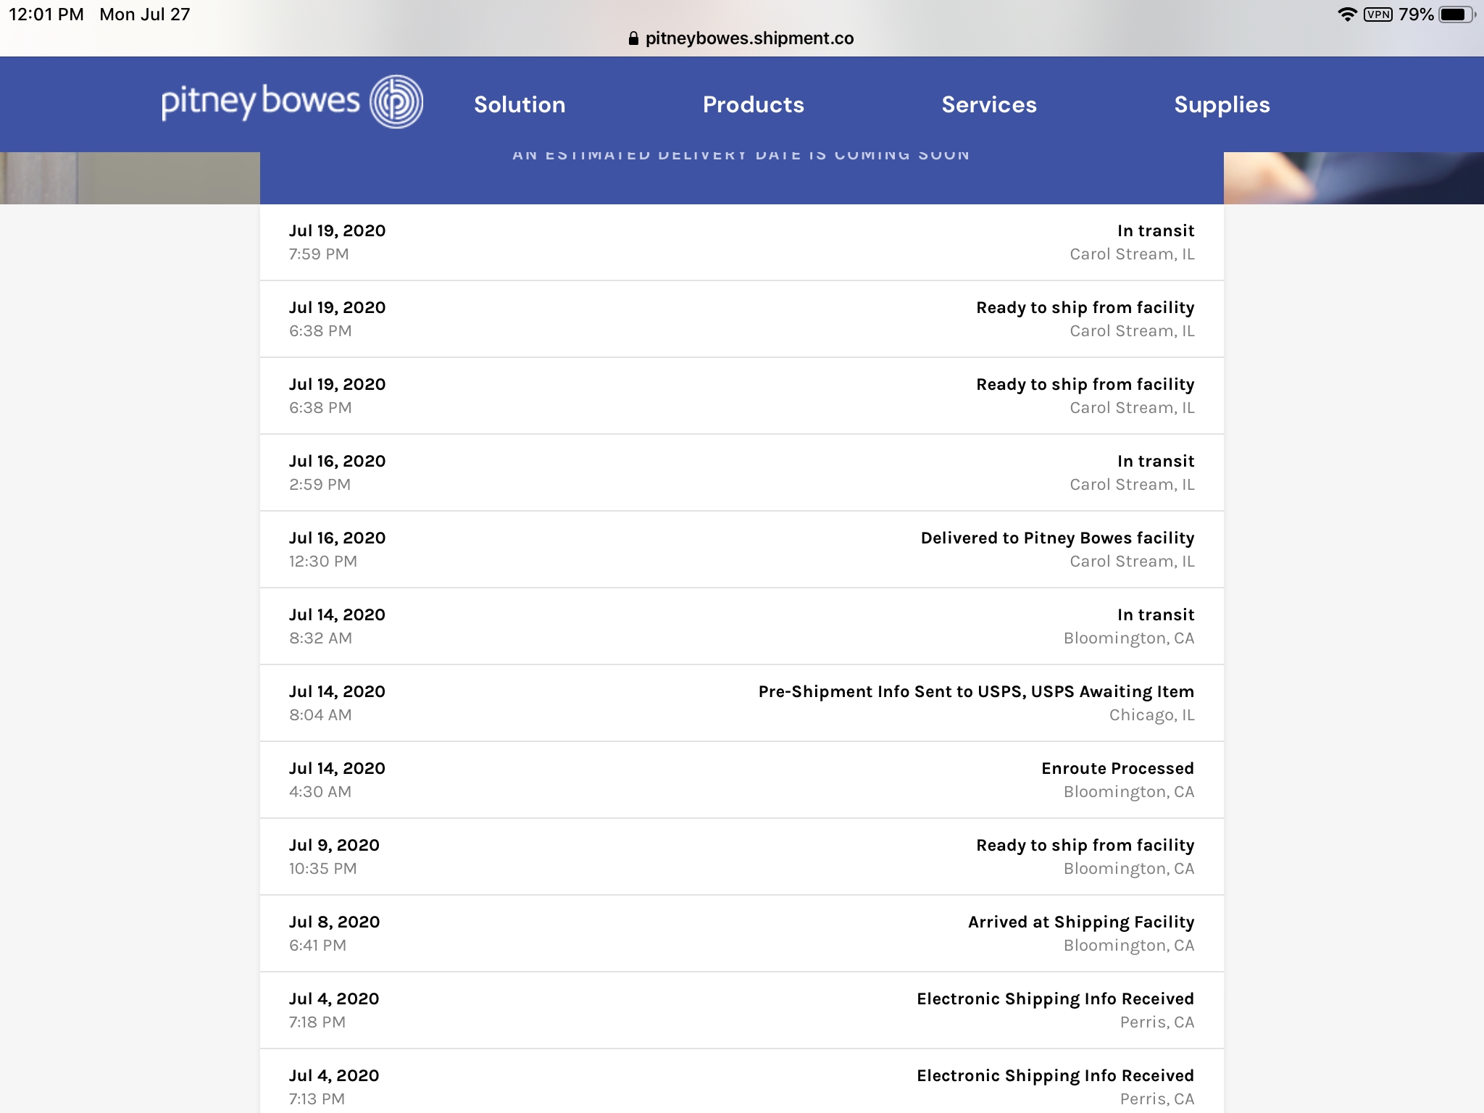This screenshot has width=1484, height=1113.
Task: Select the Pre-Shipment Info Sent to USPS row
Action: 741,702
